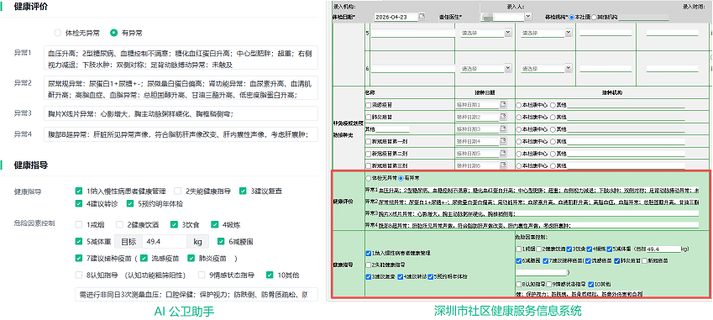The width and height of the screenshot is (713, 320).
Task: Open calendar icon for 接种日期5 field
Action: (x=503, y=154)
